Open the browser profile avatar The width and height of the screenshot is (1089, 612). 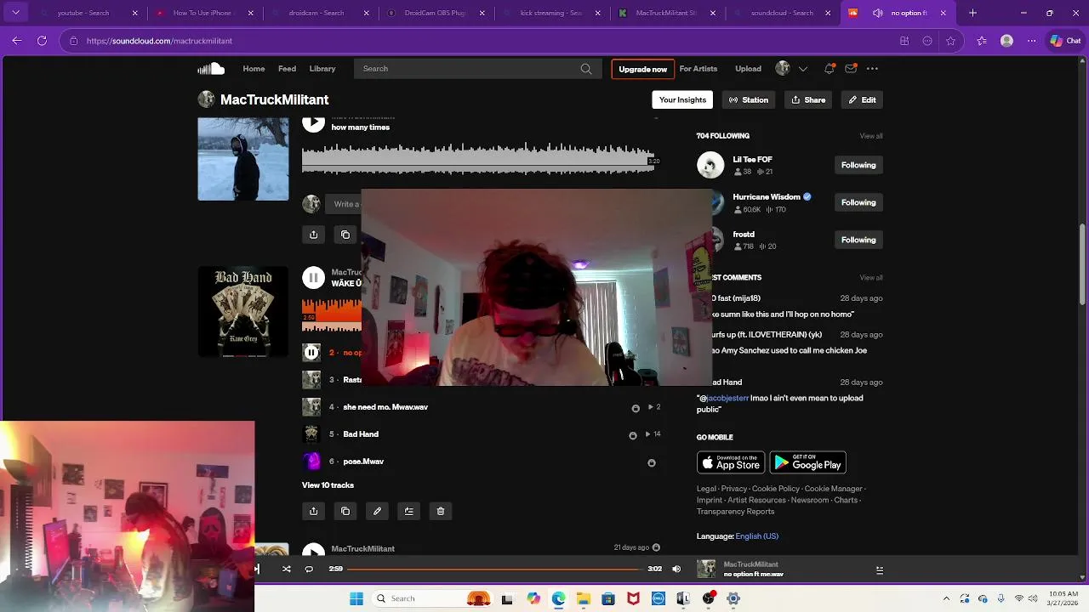pyautogui.click(x=1007, y=41)
